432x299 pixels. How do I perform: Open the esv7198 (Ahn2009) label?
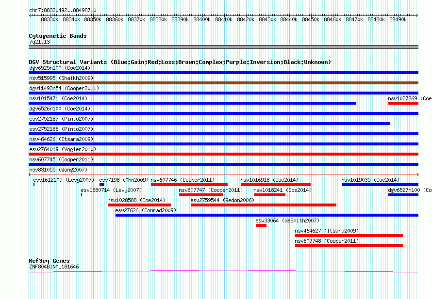point(124,180)
